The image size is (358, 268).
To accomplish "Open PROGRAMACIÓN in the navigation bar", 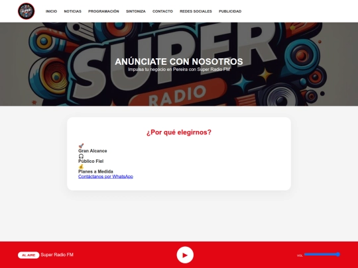I will pos(103,11).
